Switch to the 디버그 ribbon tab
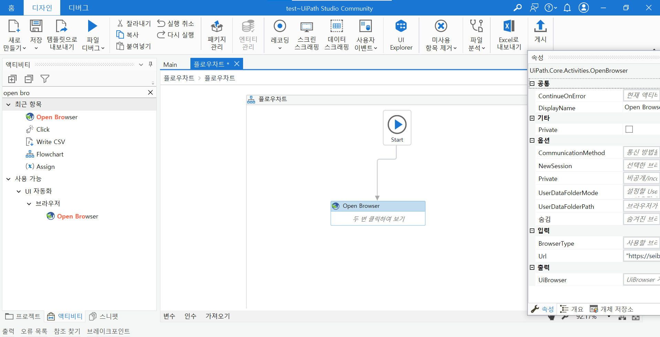 78,8
